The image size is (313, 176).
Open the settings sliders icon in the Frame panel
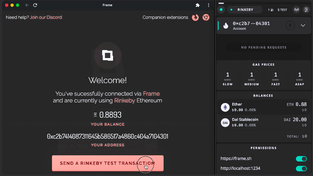coord(306,9)
